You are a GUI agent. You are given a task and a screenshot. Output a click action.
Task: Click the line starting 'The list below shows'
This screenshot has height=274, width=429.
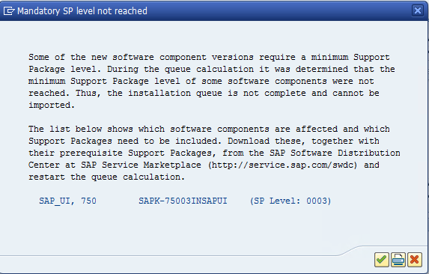(x=209, y=129)
